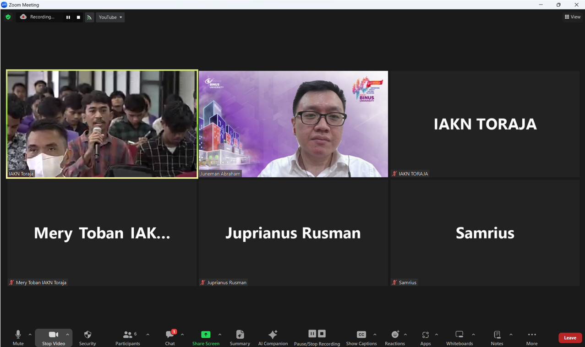Select Jupriantus Rusman participant tile
Screen dimensions: 585x347
click(293, 233)
